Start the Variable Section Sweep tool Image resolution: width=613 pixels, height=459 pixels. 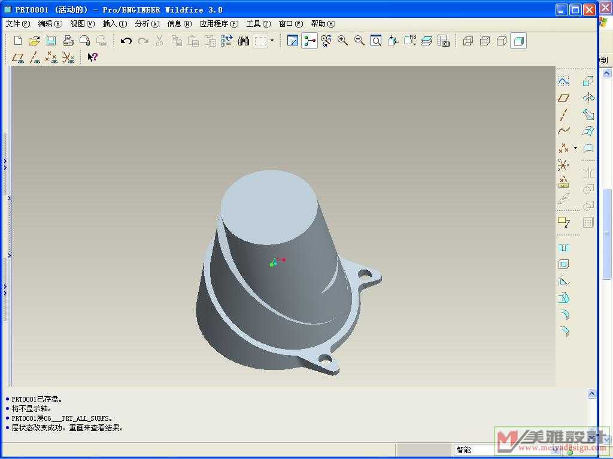click(588, 114)
